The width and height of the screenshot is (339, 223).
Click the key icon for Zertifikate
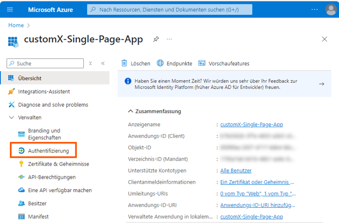click(x=21, y=164)
